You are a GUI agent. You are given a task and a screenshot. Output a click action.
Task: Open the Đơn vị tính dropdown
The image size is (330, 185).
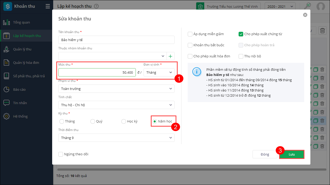(x=159, y=72)
